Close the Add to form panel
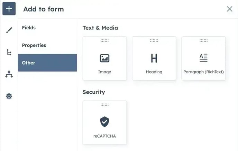Image resolution: width=238 pixels, height=151 pixels. tap(229, 9)
